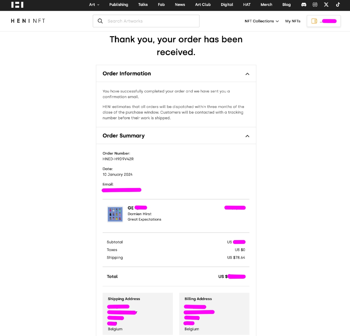
Task: Open the HAT menu item
Action: click(247, 5)
